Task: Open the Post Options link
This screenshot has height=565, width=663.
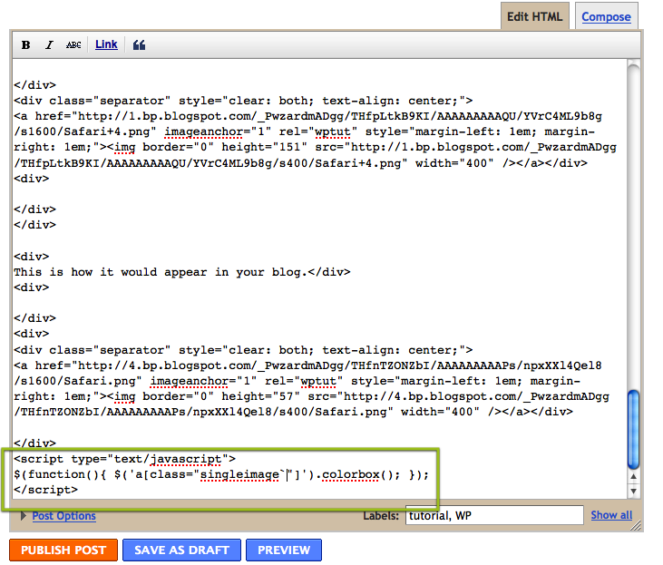Action: point(63,516)
